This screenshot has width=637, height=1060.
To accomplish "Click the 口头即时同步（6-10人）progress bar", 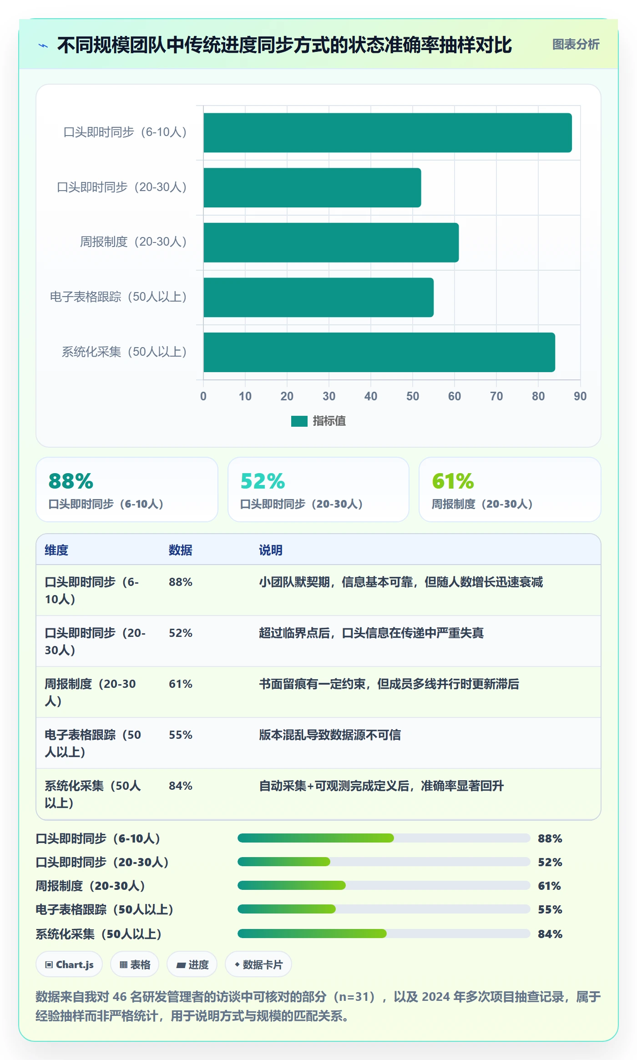I will (x=384, y=838).
